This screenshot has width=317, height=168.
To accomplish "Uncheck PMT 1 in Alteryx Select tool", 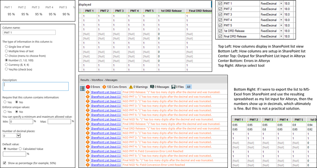I will pos(220,3).
